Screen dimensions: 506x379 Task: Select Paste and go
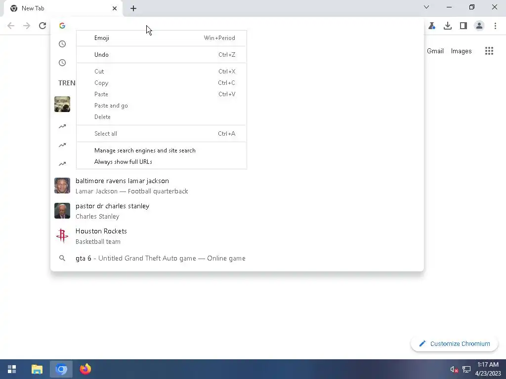[x=162, y=106]
